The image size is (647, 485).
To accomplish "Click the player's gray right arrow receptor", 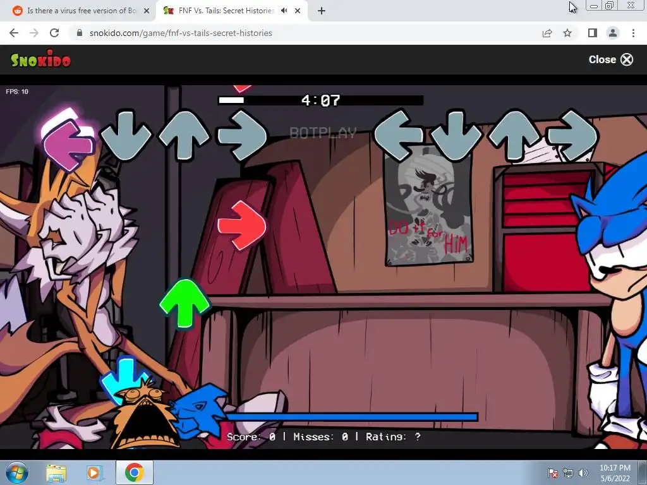I will pyautogui.click(x=572, y=135).
